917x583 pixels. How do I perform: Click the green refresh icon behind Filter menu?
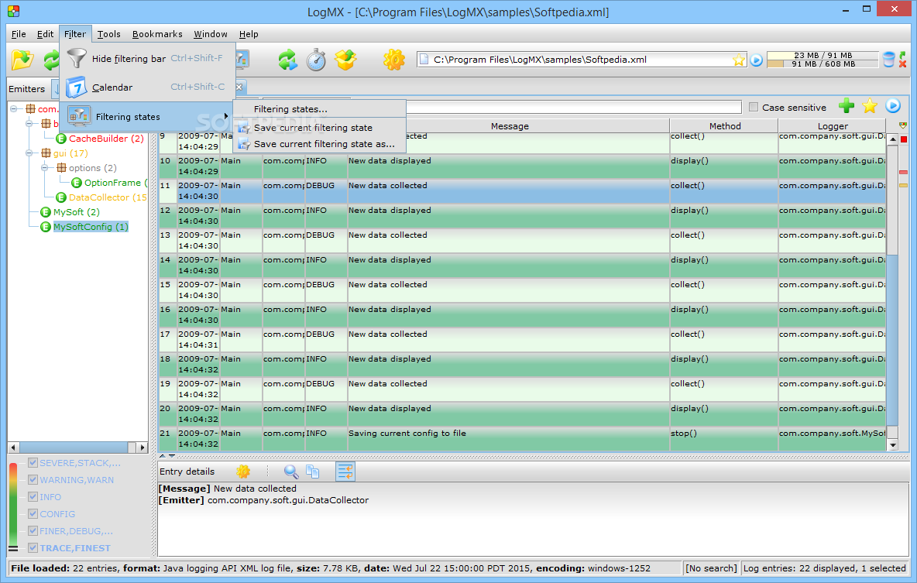click(51, 60)
